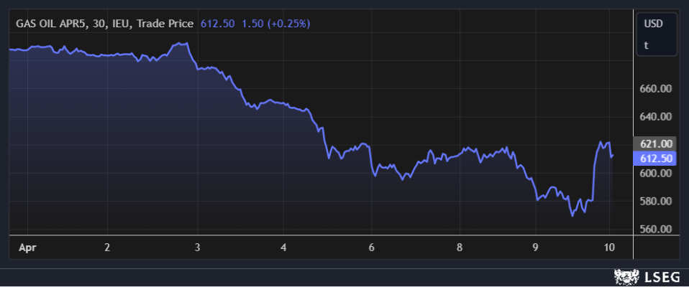Click the +0.25% change value
The height and width of the screenshot is (287, 689).
pos(288,24)
